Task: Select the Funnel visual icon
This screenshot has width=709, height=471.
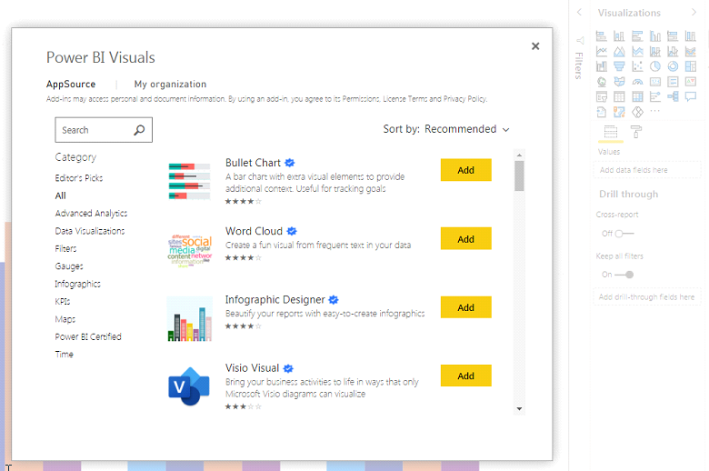Action: 619,66
